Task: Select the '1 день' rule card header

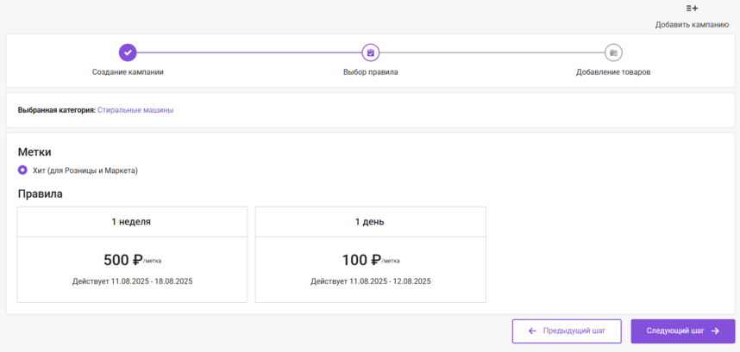Action: point(370,222)
